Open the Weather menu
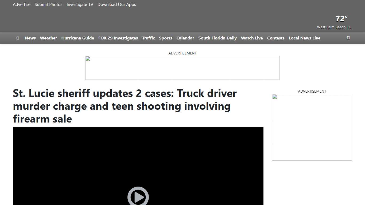 coord(48,38)
